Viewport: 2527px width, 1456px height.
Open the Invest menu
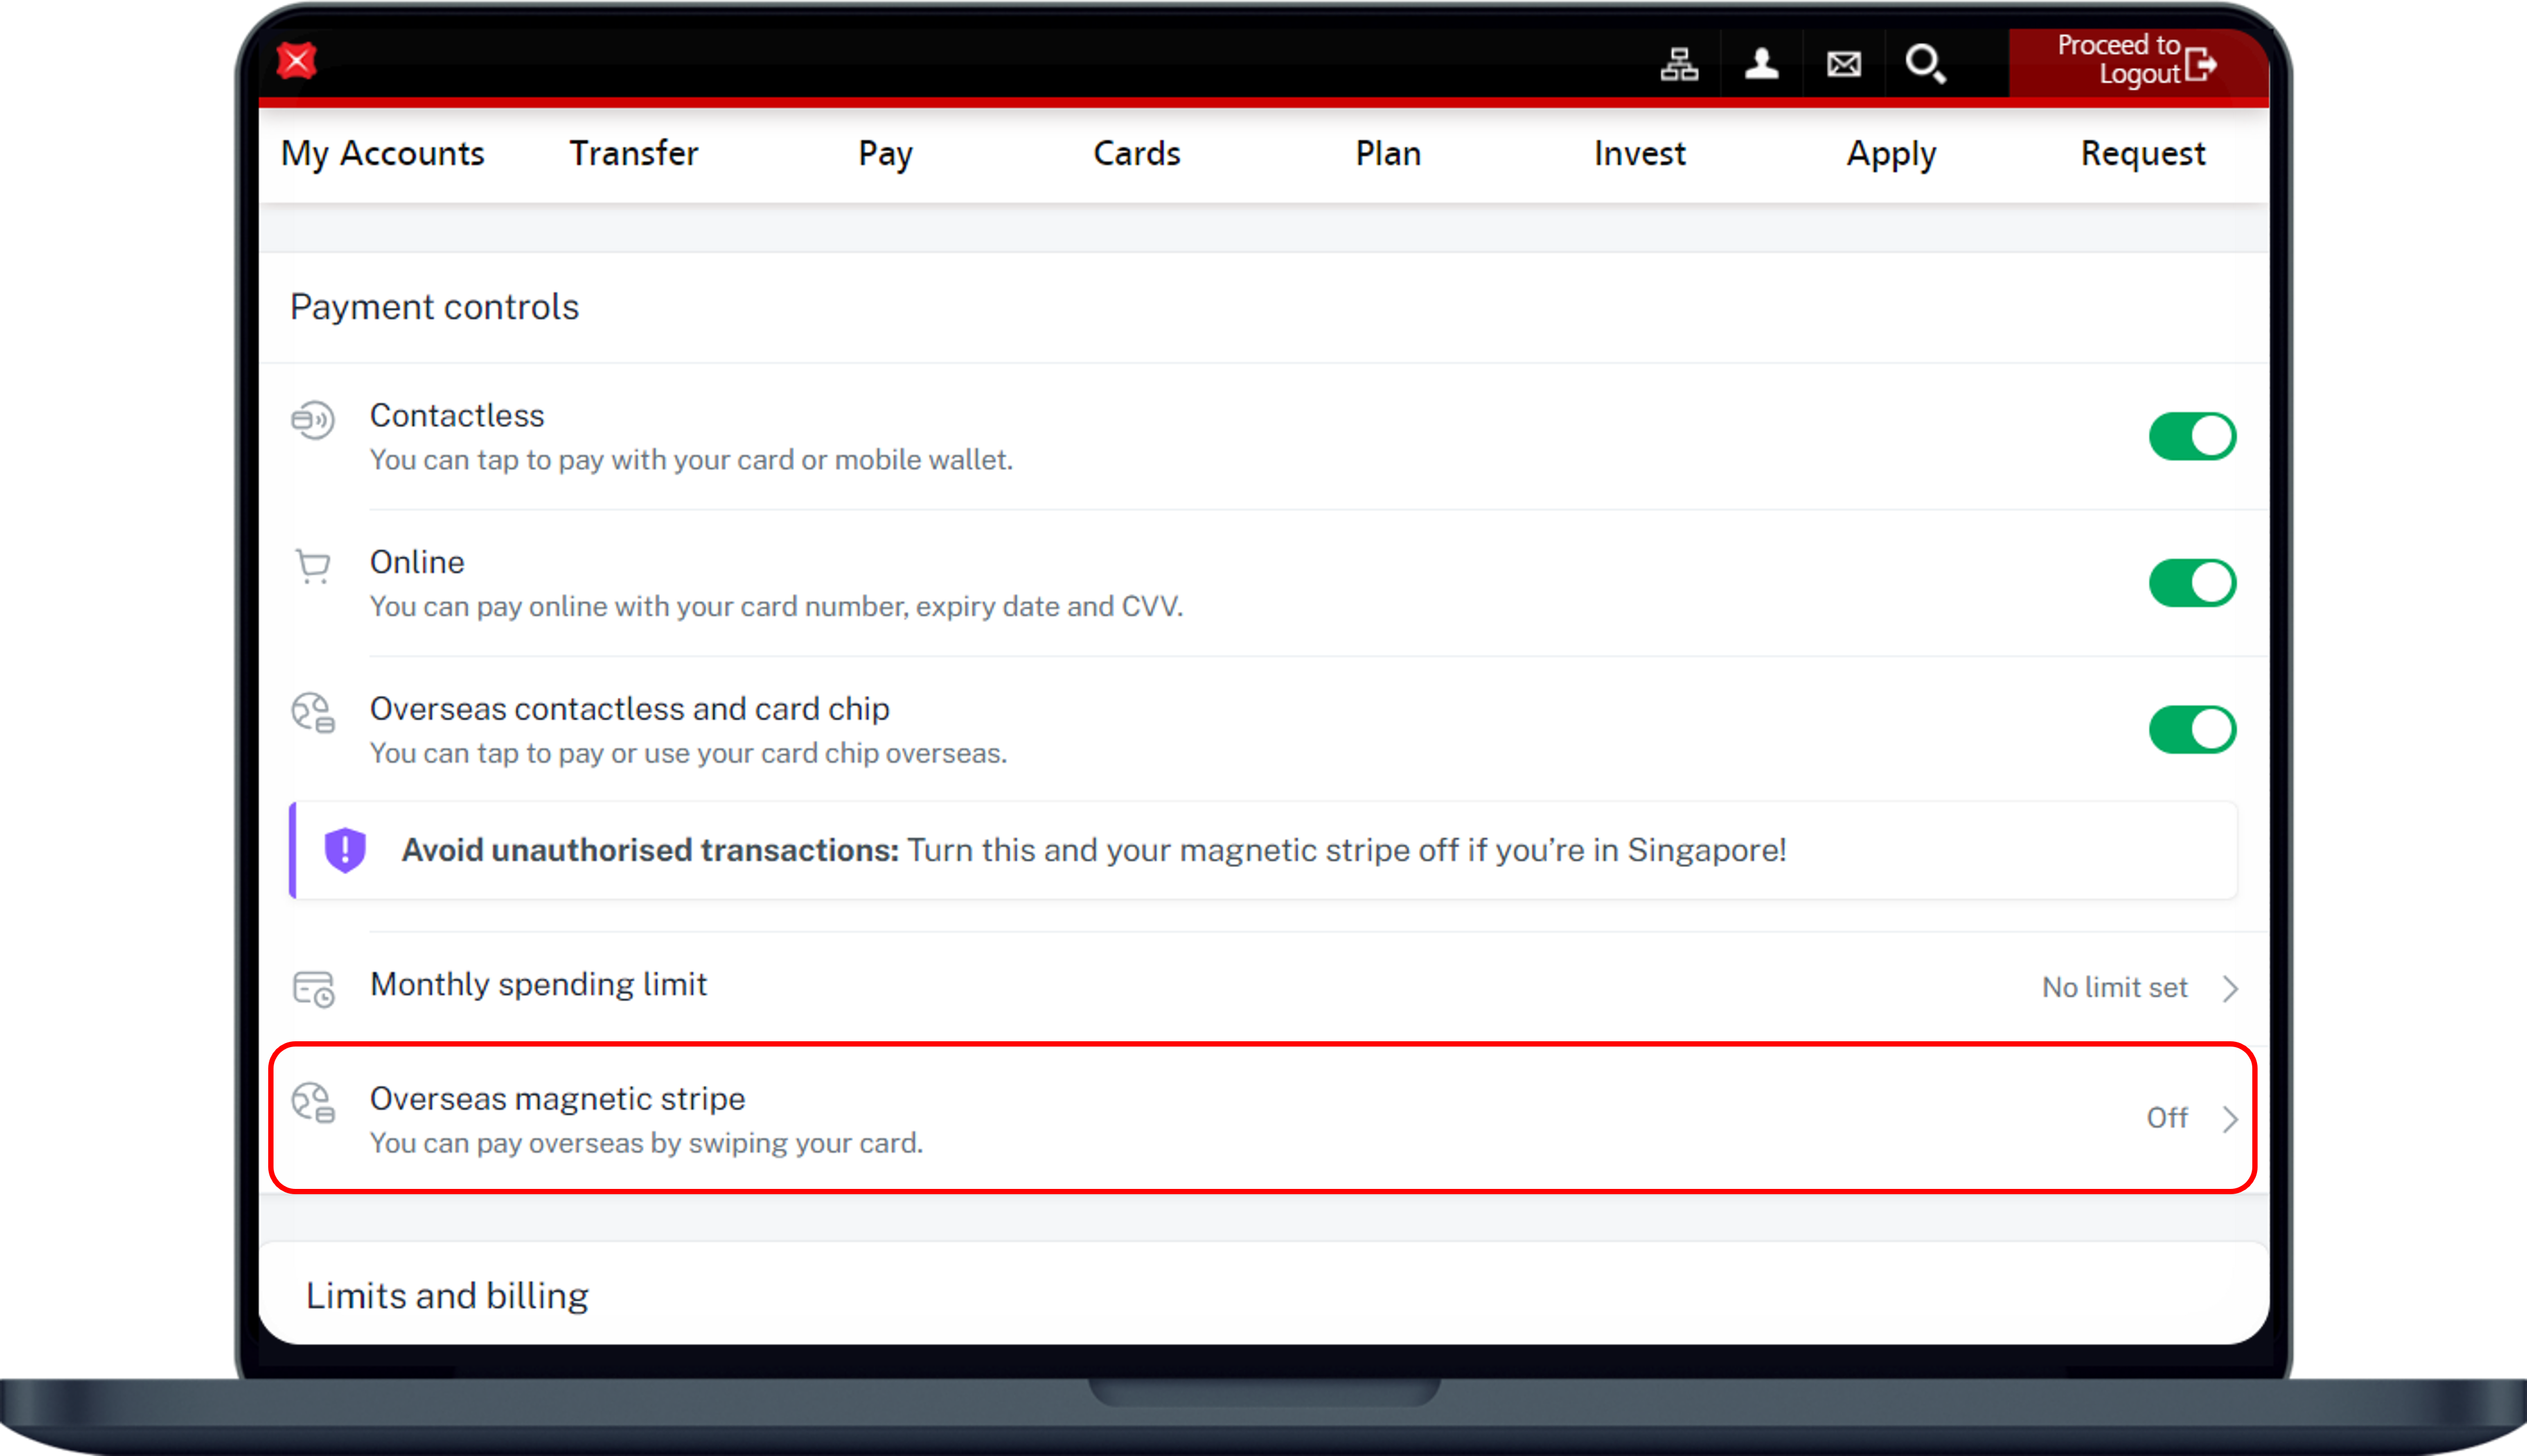coord(1639,153)
